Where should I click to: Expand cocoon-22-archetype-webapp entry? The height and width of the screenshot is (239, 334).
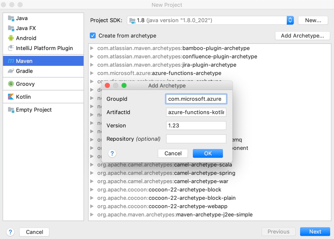coord(92,206)
